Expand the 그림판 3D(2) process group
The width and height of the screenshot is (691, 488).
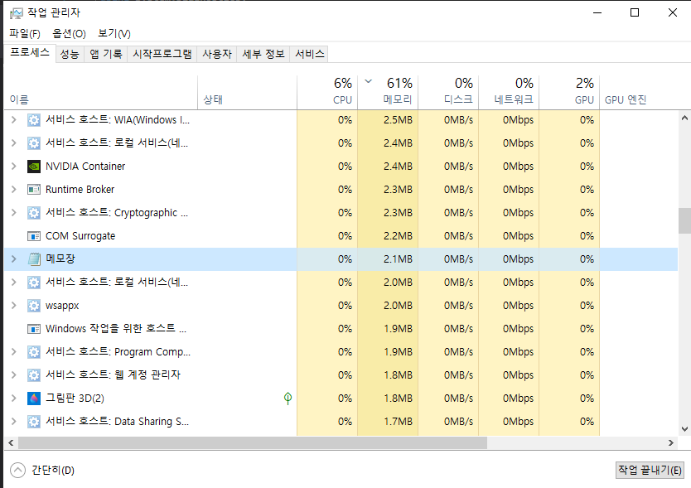click(13, 399)
